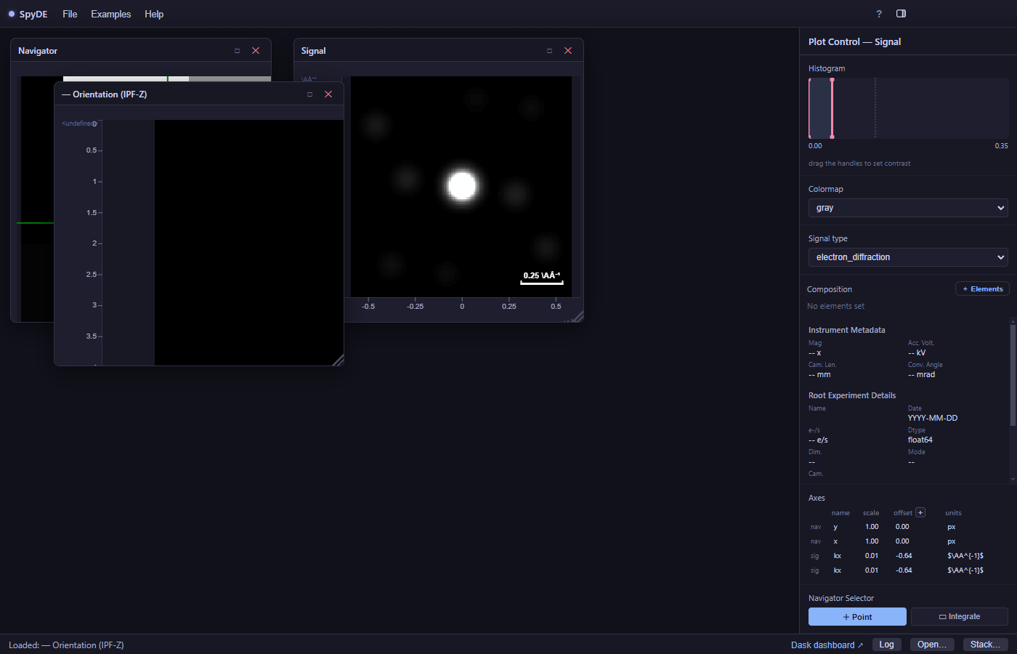The width and height of the screenshot is (1017, 654).
Task: Click the Plot Control — Signal heading
Action: pyautogui.click(x=854, y=42)
